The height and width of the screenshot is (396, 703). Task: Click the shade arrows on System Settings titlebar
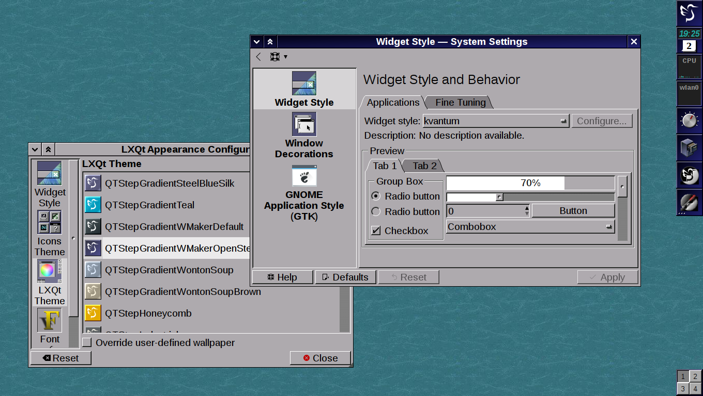click(270, 42)
